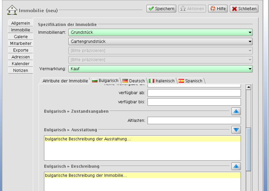Click the Speichern save button

(161, 9)
